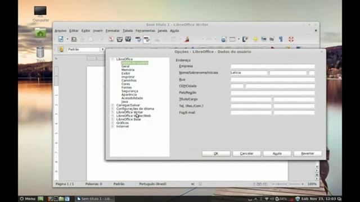The image size is (360, 202).
Task: Expand the Carregar/Salvar tree node
Action: tap(112, 105)
